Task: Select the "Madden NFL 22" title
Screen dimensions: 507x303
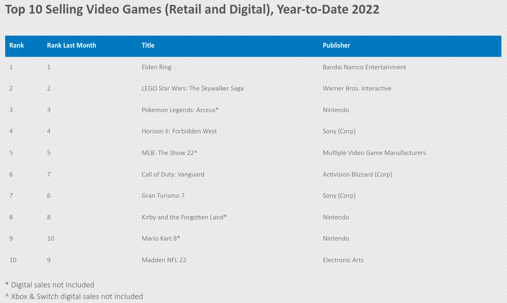Action: click(x=164, y=260)
